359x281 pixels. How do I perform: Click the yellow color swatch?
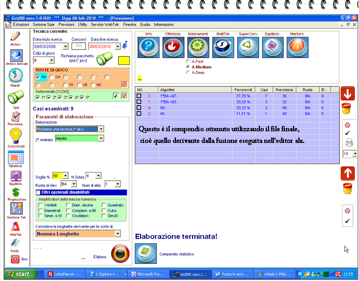coord(124,61)
